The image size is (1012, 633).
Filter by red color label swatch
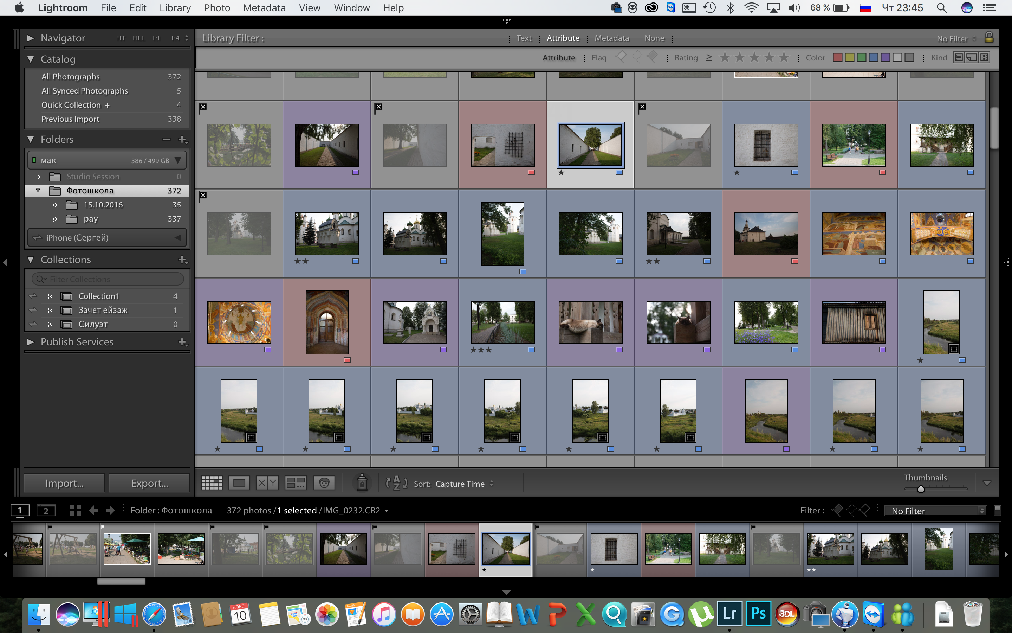click(x=837, y=57)
